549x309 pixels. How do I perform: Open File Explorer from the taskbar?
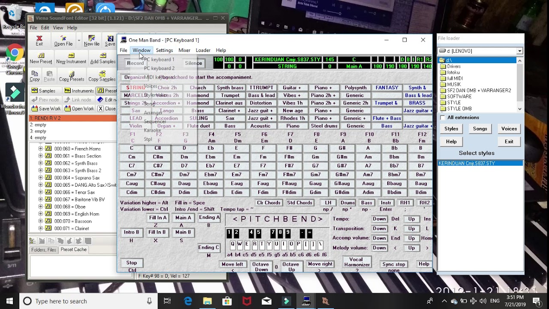pyautogui.click(x=207, y=301)
